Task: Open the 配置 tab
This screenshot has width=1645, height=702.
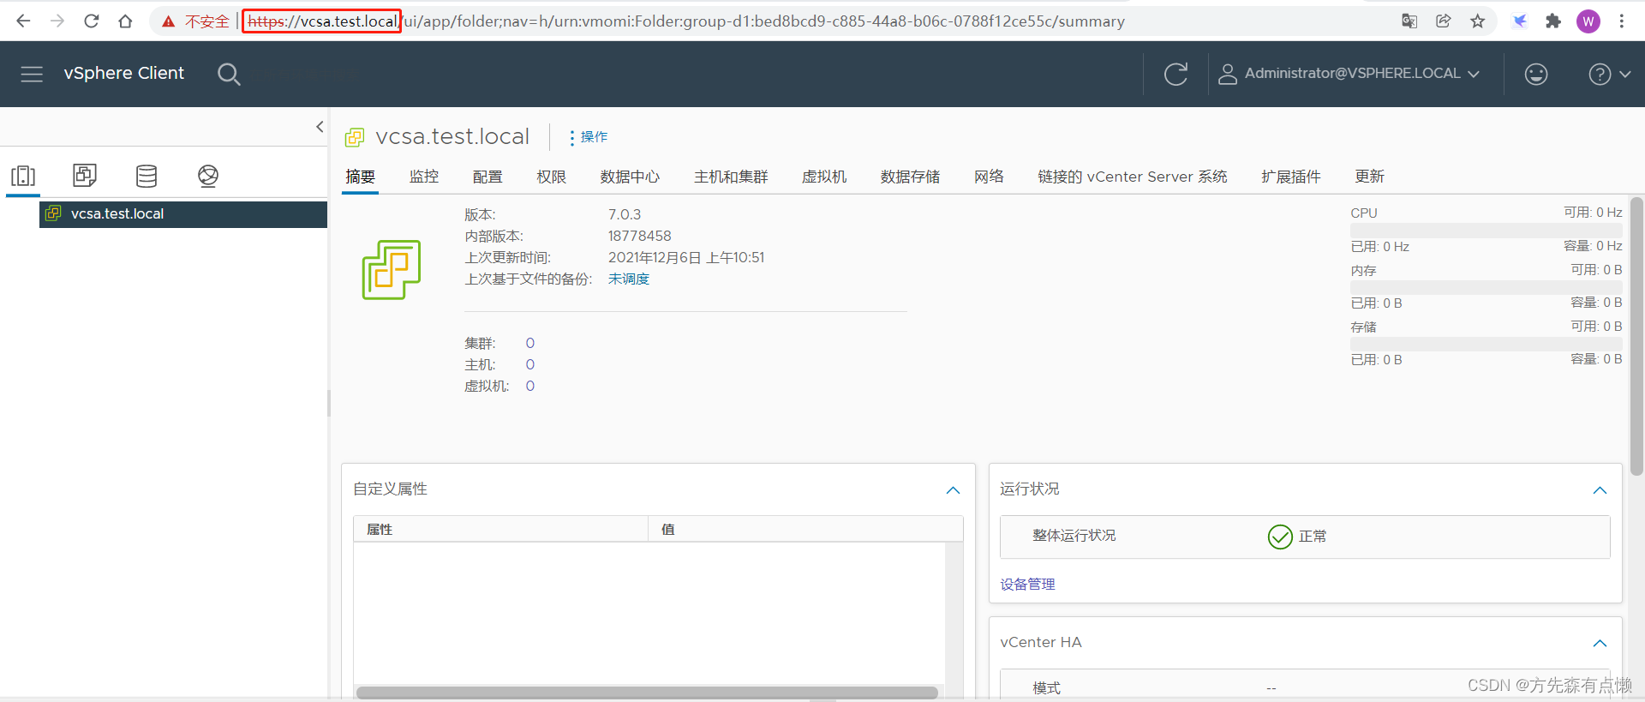Action: pyautogui.click(x=488, y=177)
